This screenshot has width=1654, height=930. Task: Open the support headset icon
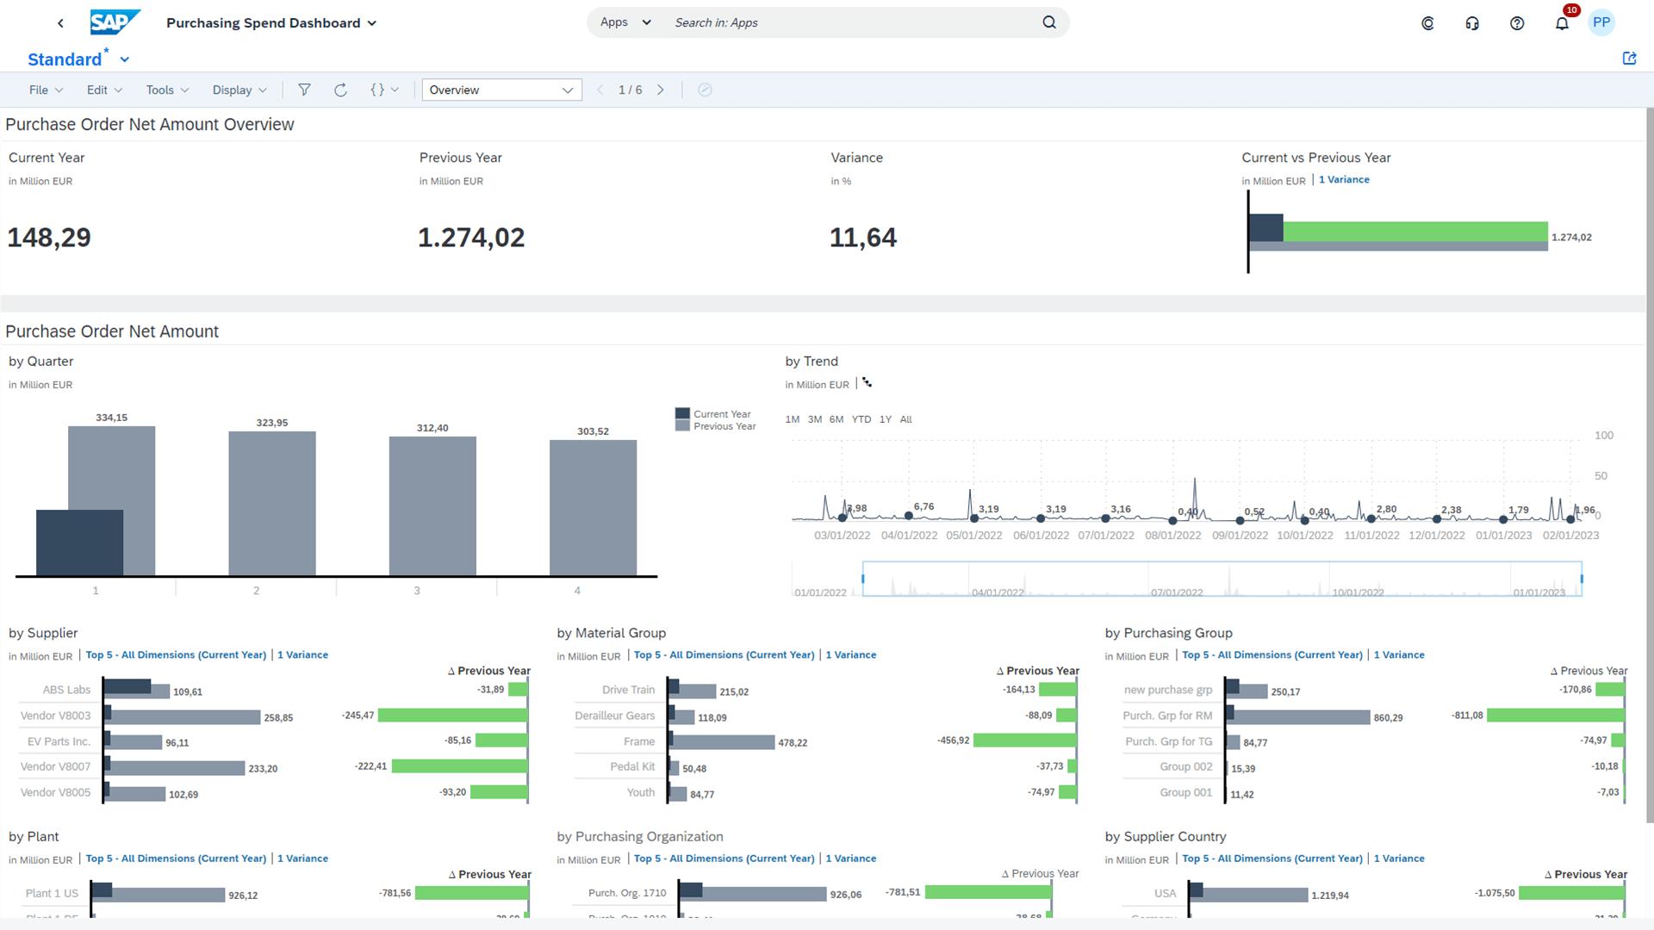click(1472, 23)
